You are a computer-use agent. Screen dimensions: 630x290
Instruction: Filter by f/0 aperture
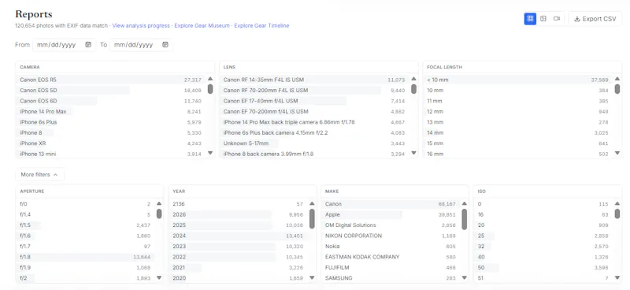pyautogui.click(x=85, y=204)
